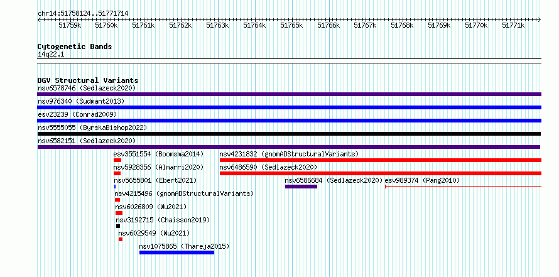Image resolution: width=559 pixels, height=277 pixels.
Task: Click esv989374 (Pang2010) variant label
Action: [422, 180]
